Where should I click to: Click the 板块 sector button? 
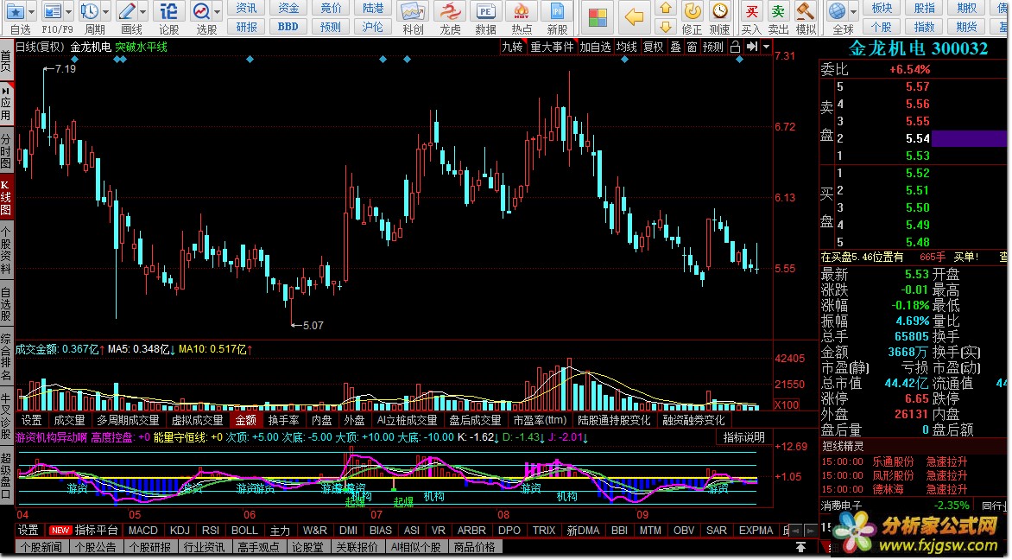pyautogui.click(x=882, y=9)
